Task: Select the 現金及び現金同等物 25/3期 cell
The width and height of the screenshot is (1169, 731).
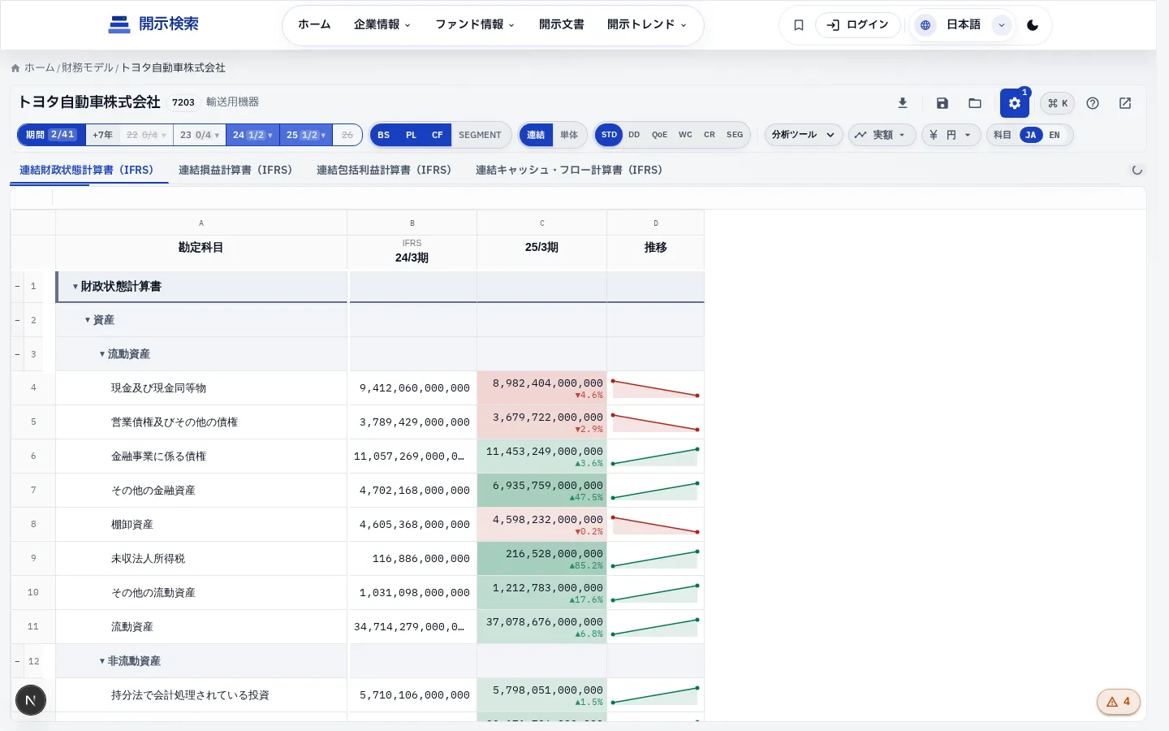Action: (x=542, y=388)
